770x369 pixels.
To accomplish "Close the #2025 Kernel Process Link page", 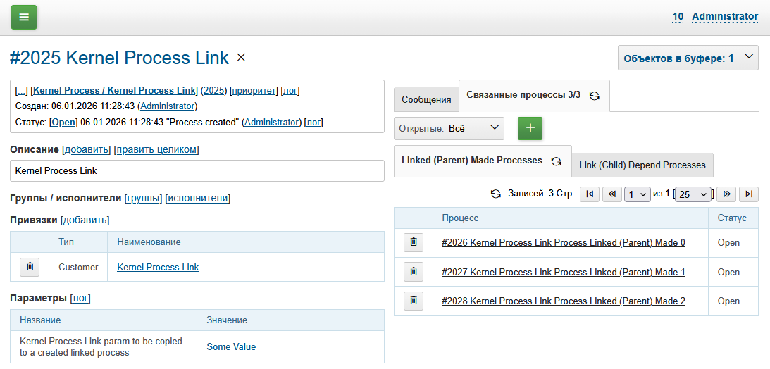I will click(x=241, y=58).
